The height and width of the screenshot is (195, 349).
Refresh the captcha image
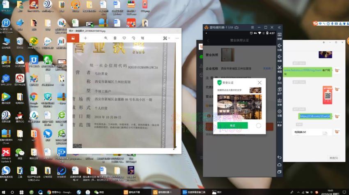point(259,125)
